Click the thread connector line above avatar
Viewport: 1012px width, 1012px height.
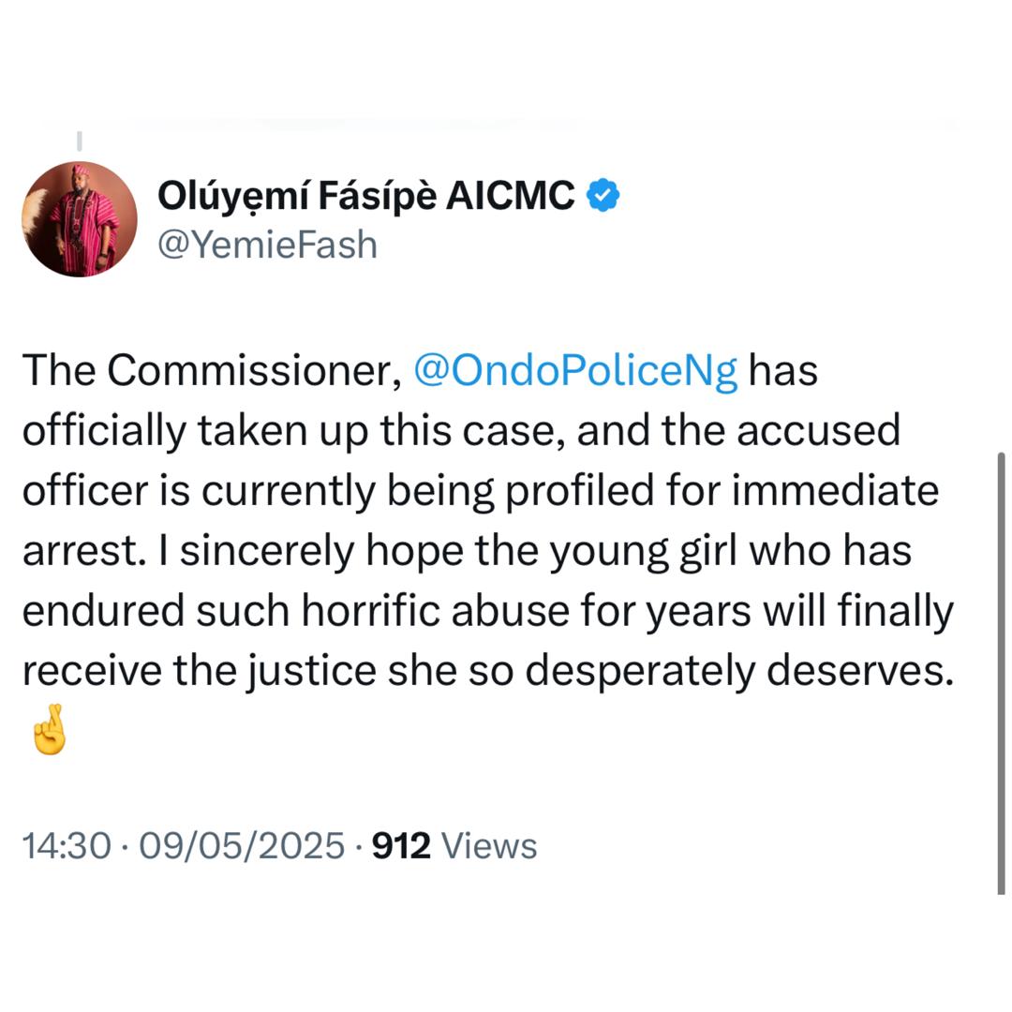(x=80, y=141)
